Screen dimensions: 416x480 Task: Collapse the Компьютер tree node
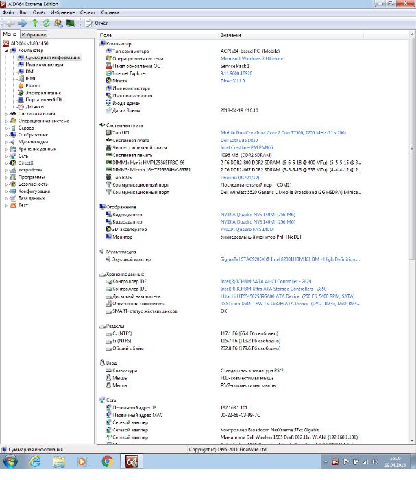click(x=6, y=51)
